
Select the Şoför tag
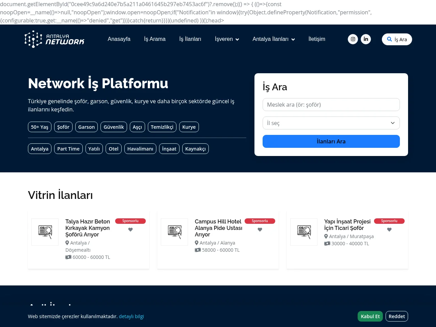(63, 127)
